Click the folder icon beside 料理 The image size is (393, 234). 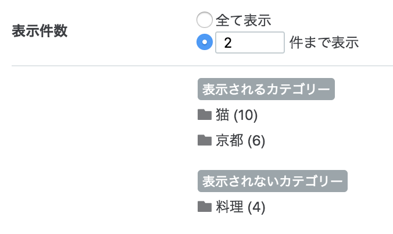(205, 207)
